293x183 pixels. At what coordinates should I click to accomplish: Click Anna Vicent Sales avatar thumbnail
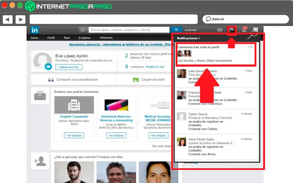click(181, 142)
